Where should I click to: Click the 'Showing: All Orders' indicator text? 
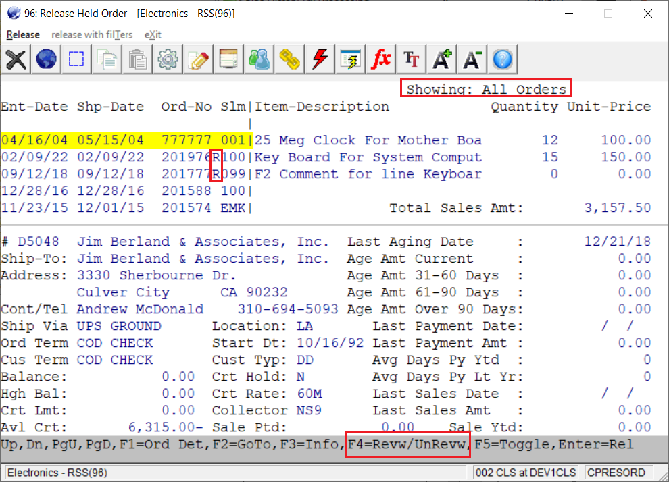(486, 90)
